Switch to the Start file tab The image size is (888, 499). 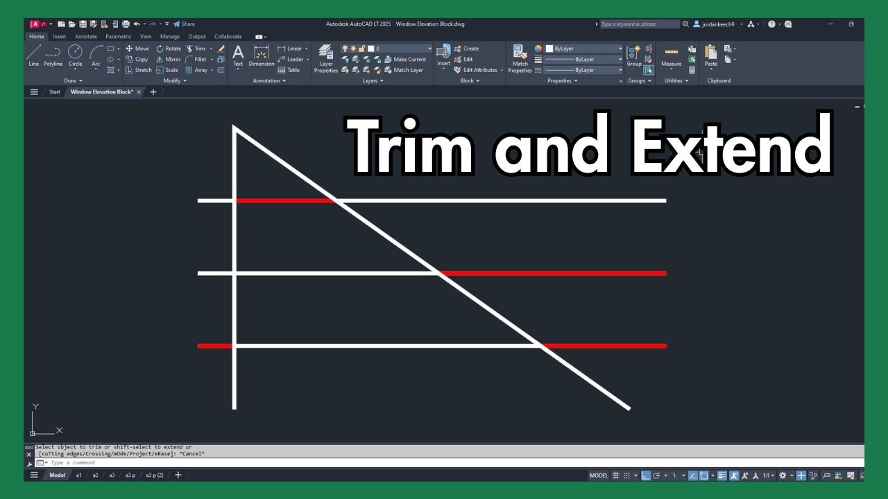[x=55, y=91]
